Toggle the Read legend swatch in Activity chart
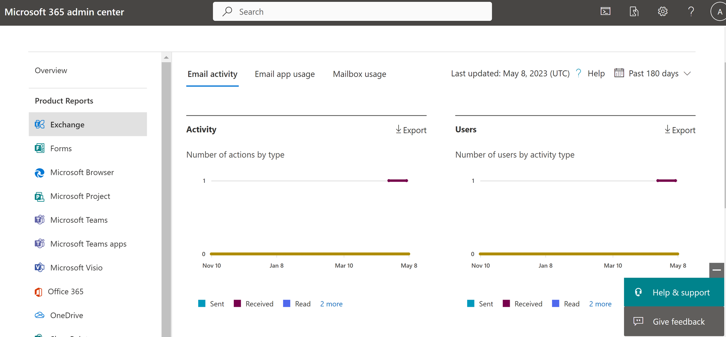 [x=287, y=304]
